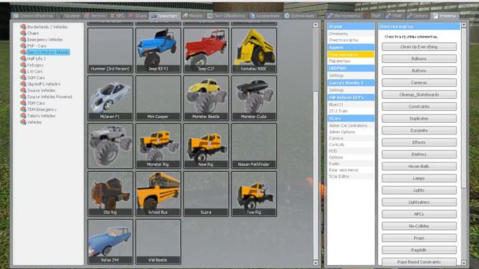Spawn the Mclaren F1 car
479x269 pixels.
pos(110,98)
